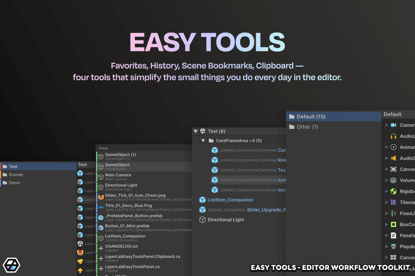Click Directional Light in the Today history list
415x276 pixels.
(x=144, y=187)
